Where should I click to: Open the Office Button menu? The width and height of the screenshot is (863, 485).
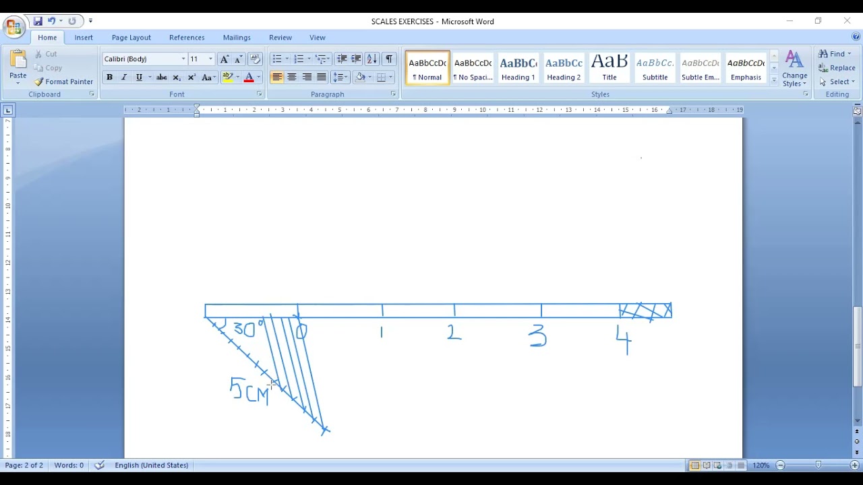click(x=13, y=27)
